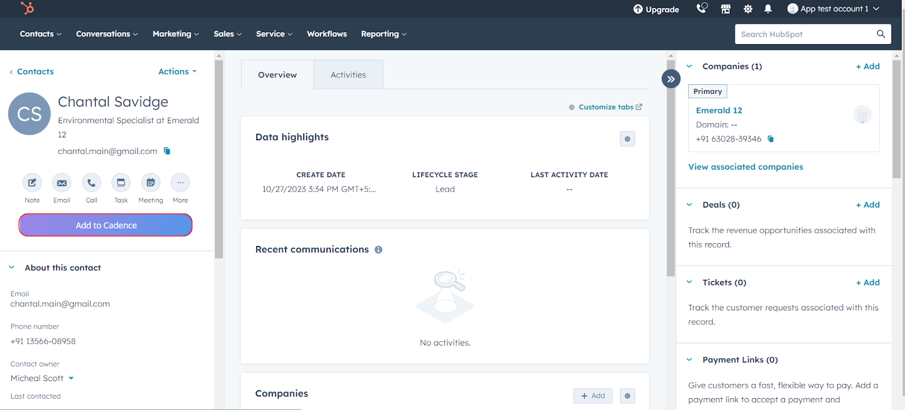Open Emerald 12 company record
The image size is (905, 410).
719,110
